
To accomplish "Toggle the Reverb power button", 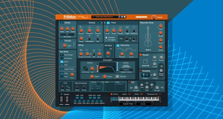I will [x=140, y=55].
